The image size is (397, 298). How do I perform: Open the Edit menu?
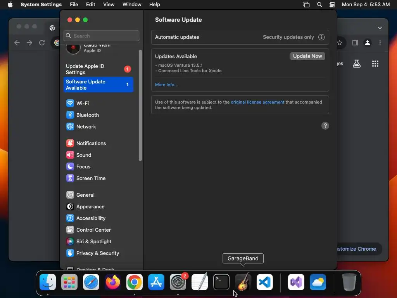90,5
